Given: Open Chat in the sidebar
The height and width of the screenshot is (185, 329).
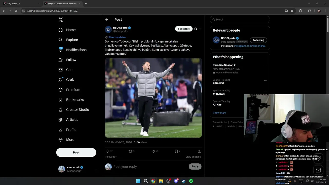Looking at the screenshot, I should click(x=66, y=70).
